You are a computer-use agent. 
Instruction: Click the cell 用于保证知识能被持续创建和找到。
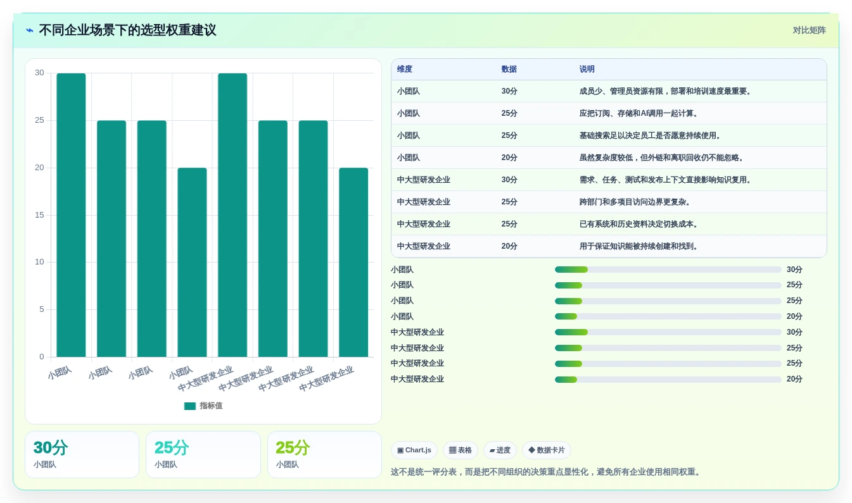639,246
